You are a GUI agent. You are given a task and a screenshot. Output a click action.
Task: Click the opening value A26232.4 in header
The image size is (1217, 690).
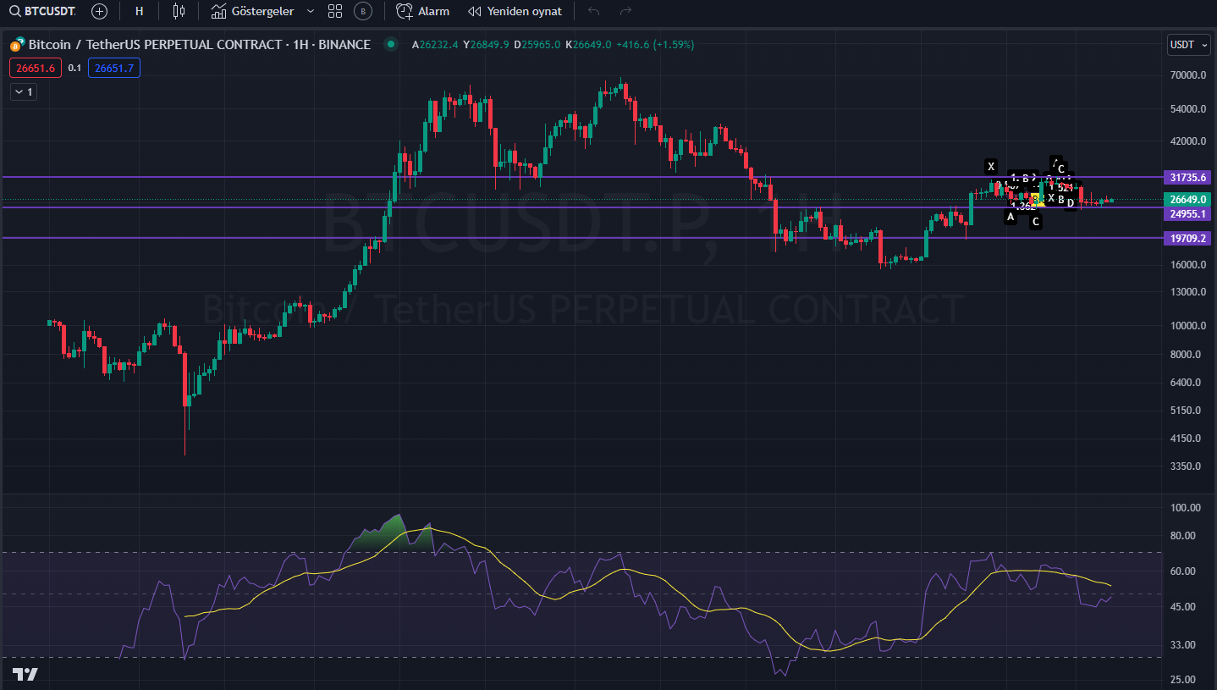click(435, 44)
